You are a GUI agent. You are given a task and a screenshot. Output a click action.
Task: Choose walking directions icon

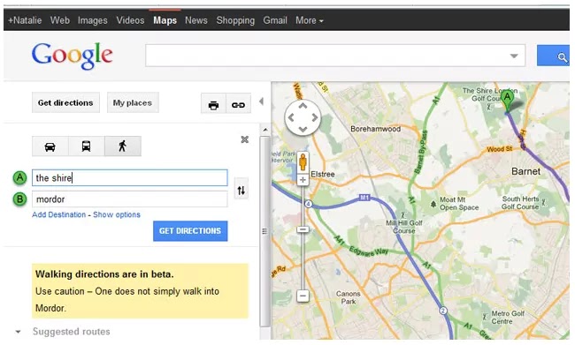coord(123,146)
